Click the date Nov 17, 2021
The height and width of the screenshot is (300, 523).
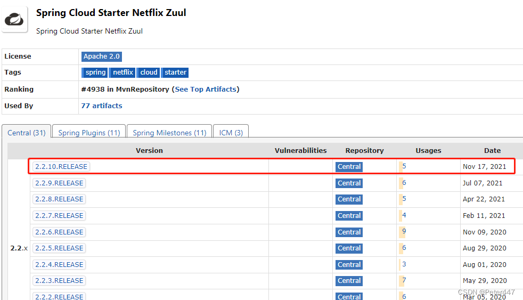[x=484, y=166]
